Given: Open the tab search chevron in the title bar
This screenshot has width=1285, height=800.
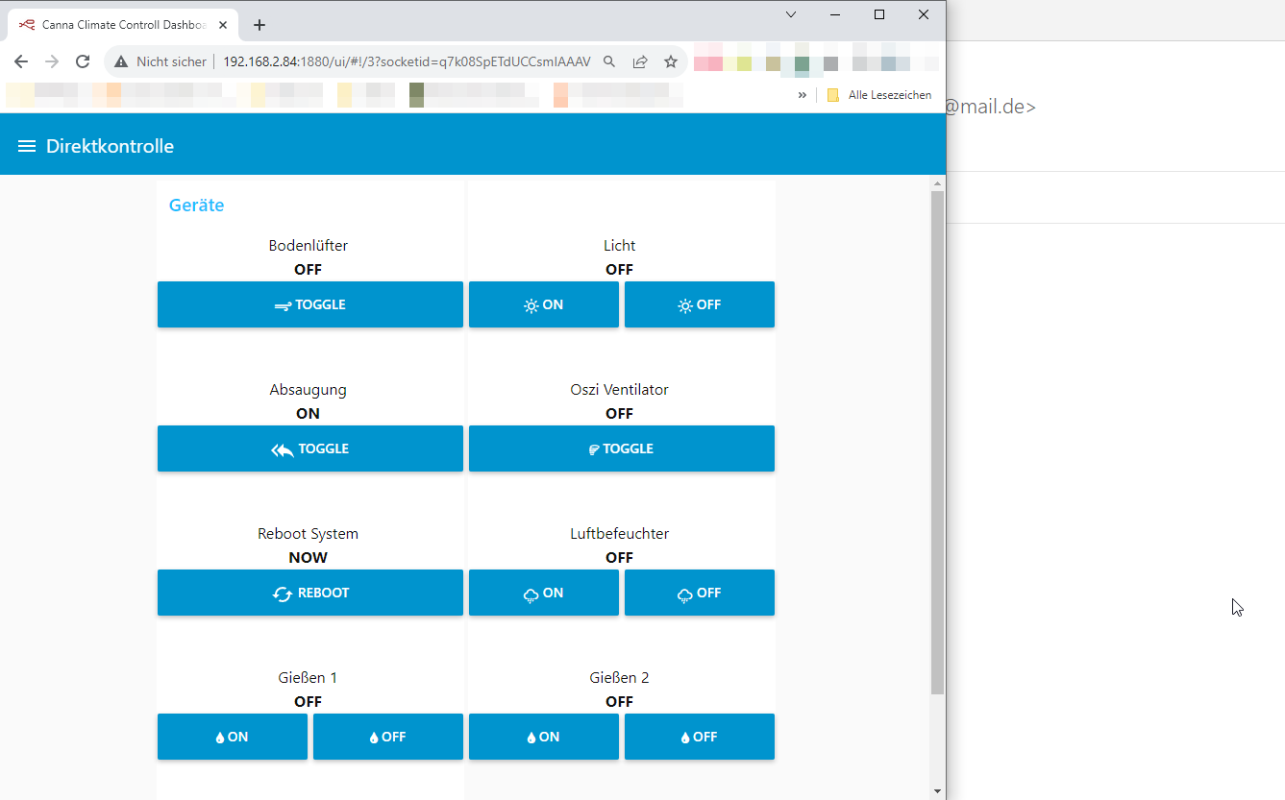Looking at the screenshot, I should pyautogui.click(x=791, y=14).
